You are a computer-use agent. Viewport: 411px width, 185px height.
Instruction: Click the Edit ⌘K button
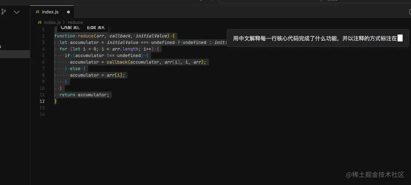(x=96, y=28)
